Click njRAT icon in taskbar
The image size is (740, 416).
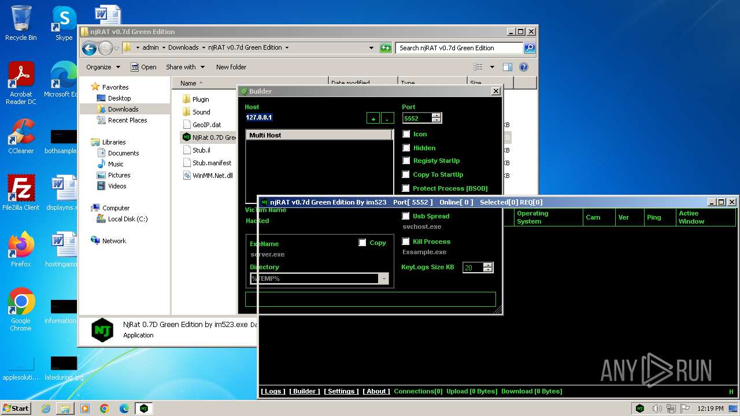coord(144,408)
